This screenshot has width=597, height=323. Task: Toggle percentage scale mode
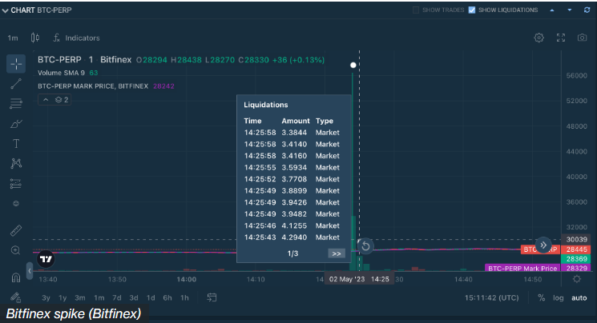(x=542, y=298)
